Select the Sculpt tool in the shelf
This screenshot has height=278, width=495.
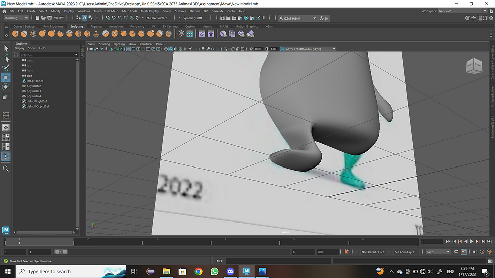coord(15,34)
